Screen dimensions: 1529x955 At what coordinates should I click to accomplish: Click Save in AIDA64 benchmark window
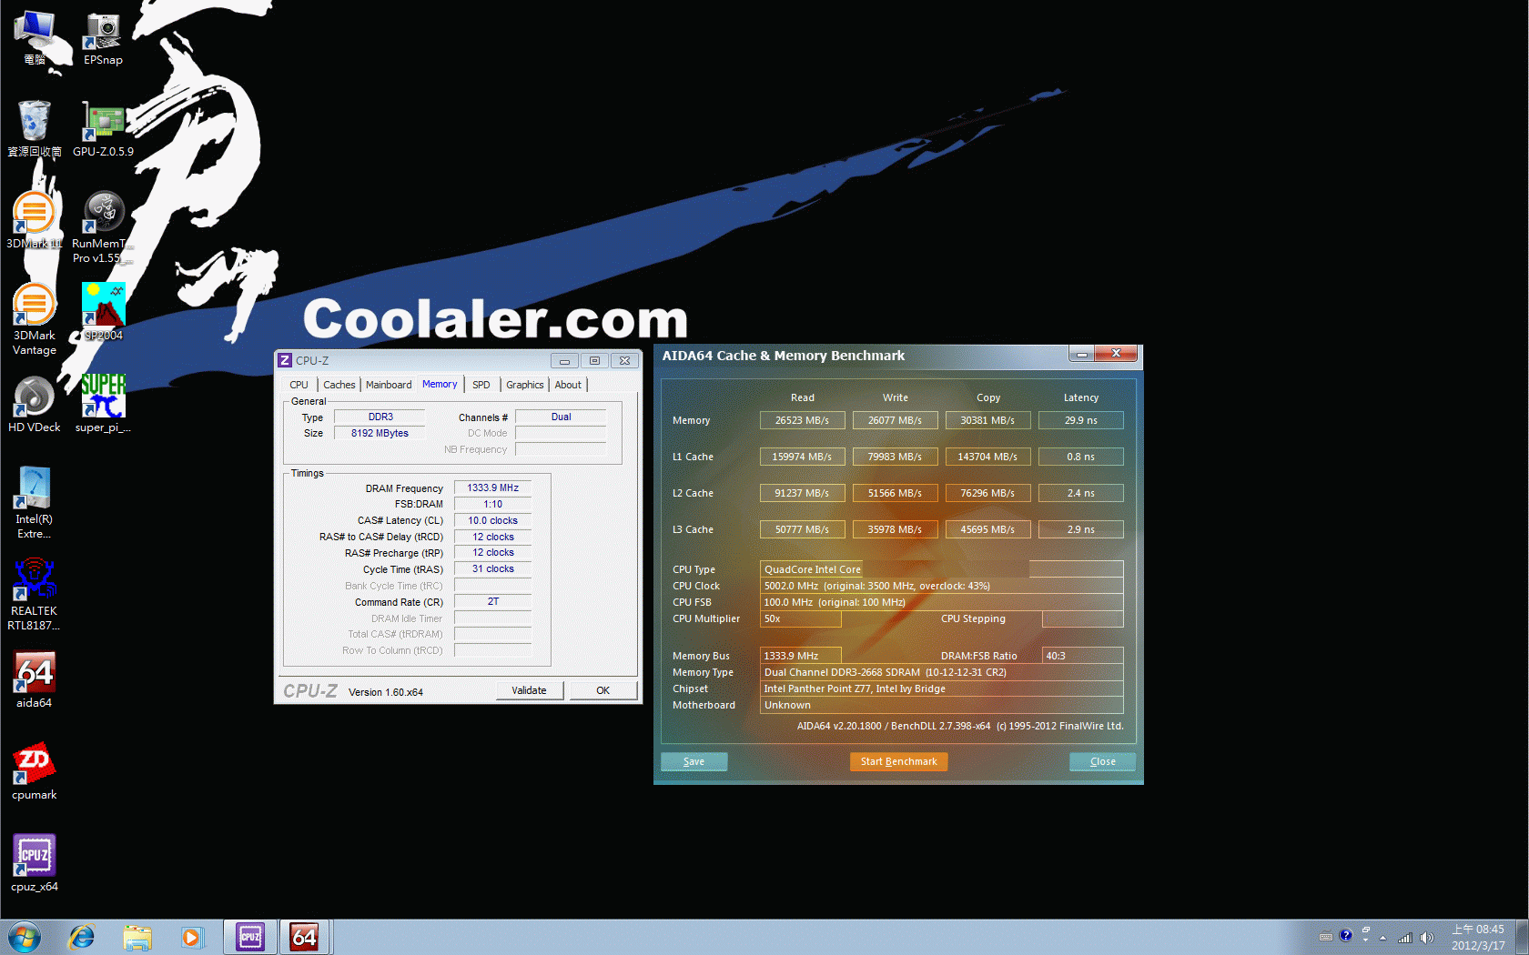pyautogui.click(x=694, y=761)
